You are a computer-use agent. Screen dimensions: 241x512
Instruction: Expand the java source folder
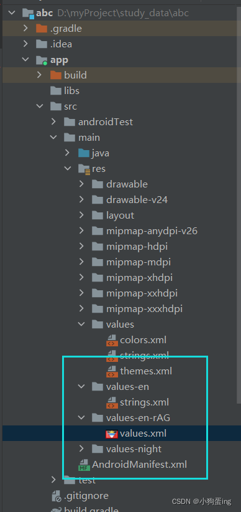(68, 153)
